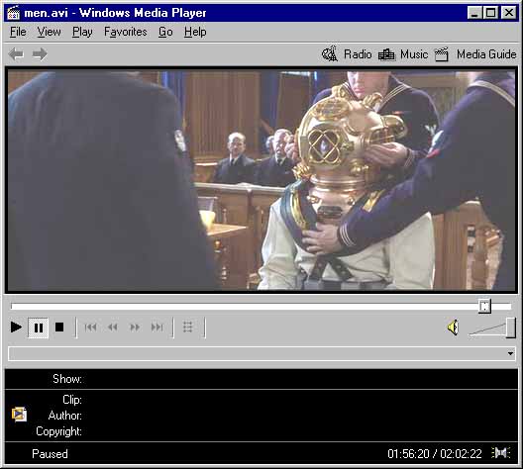523x469 pixels.
Task: Click the stereo indicator icon in status bar
Action: pyautogui.click(x=501, y=453)
